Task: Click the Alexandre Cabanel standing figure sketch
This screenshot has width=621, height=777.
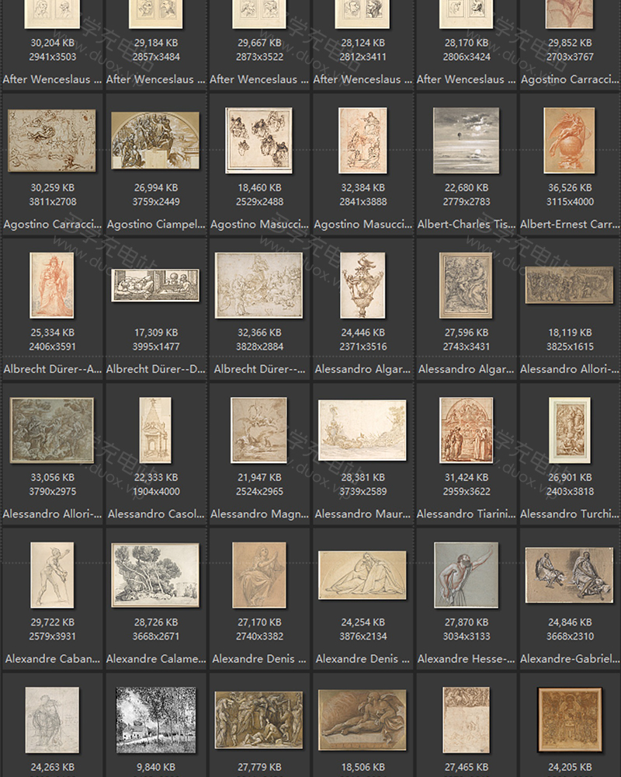Action: [52, 575]
